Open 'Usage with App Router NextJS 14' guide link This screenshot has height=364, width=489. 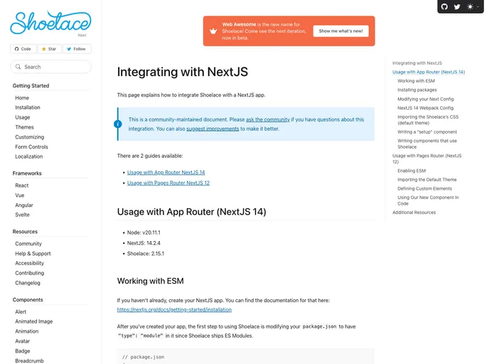click(166, 172)
